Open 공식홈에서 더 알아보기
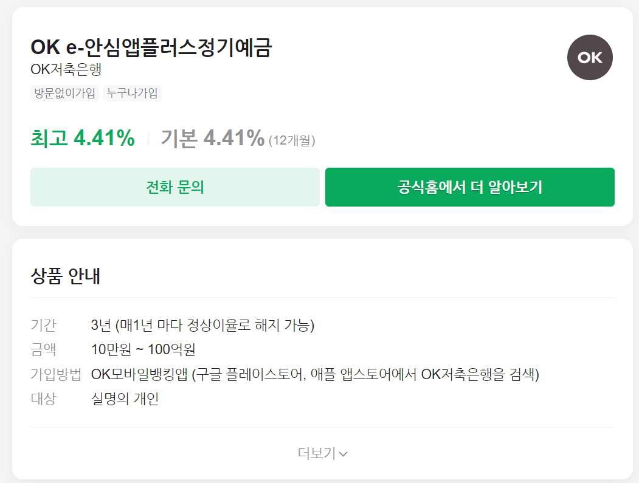The height and width of the screenshot is (483, 639). pyautogui.click(x=470, y=187)
